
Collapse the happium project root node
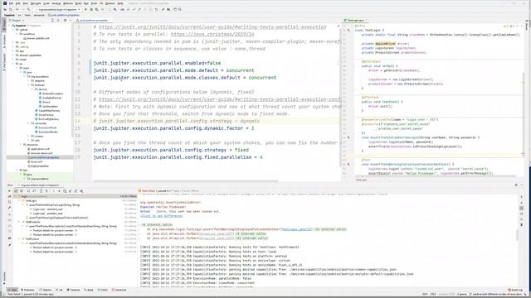[9, 26]
